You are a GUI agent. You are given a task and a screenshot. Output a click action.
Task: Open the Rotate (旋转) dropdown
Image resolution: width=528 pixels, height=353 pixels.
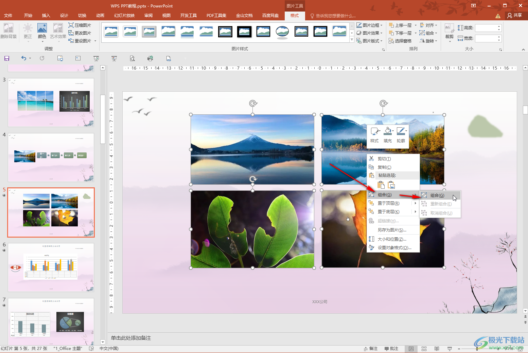point(428,41)
